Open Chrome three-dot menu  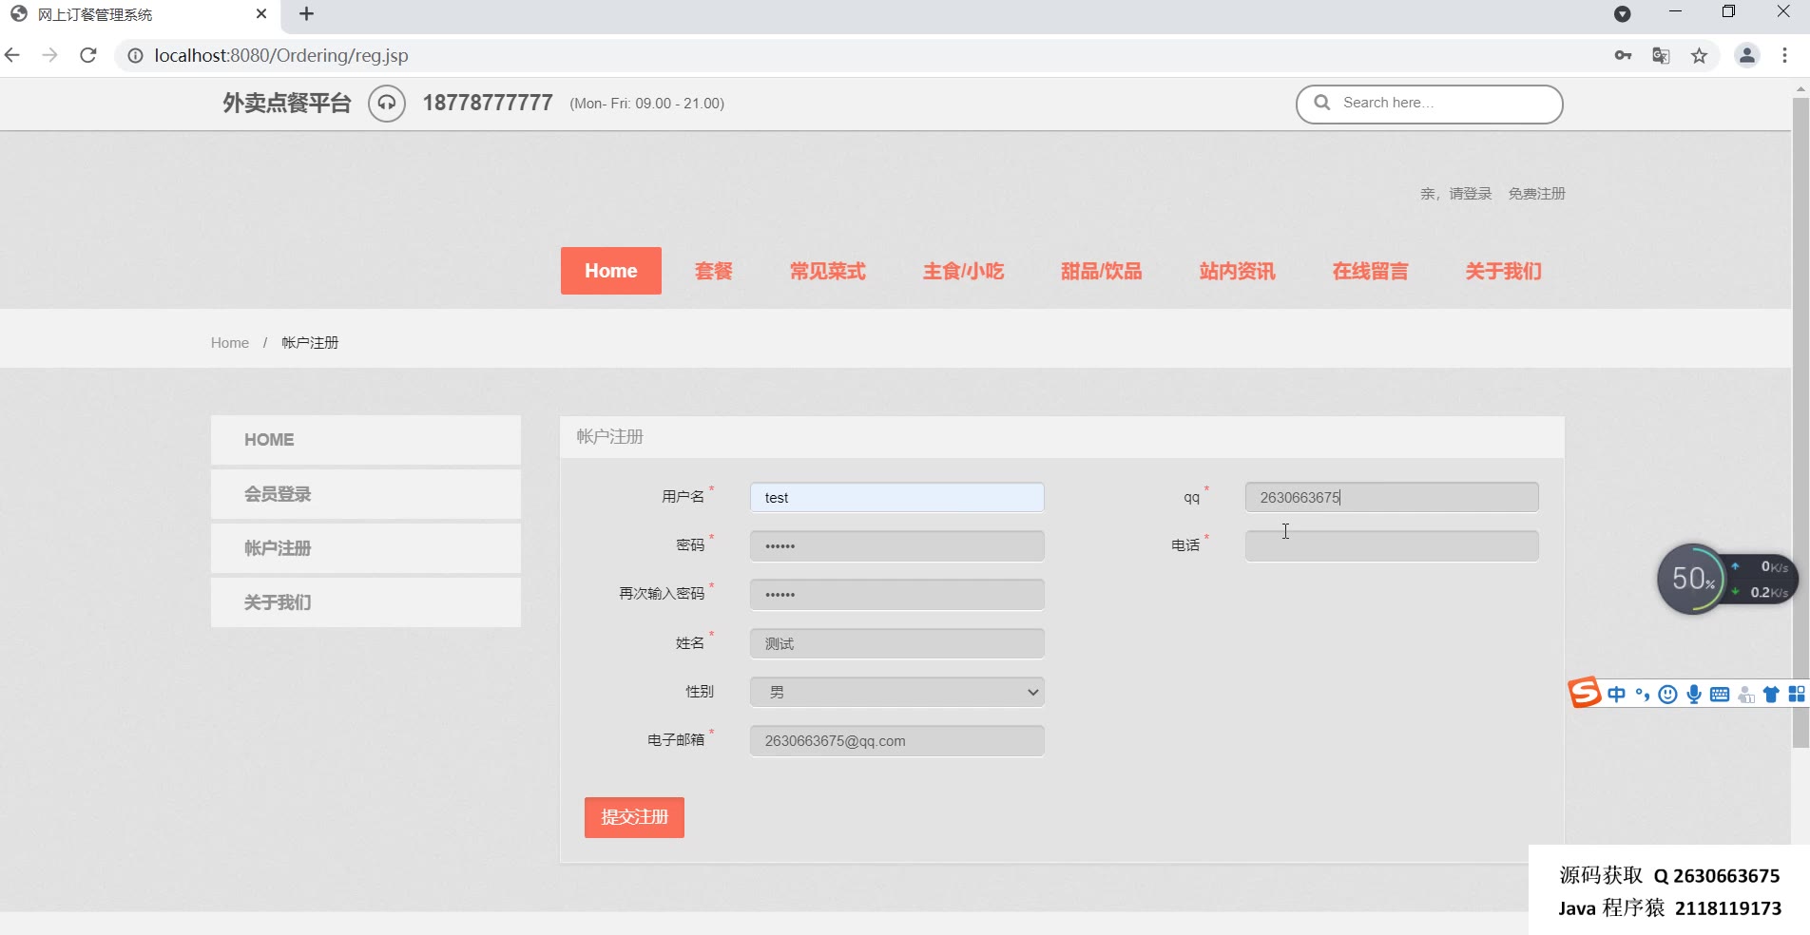point(1784,55)
